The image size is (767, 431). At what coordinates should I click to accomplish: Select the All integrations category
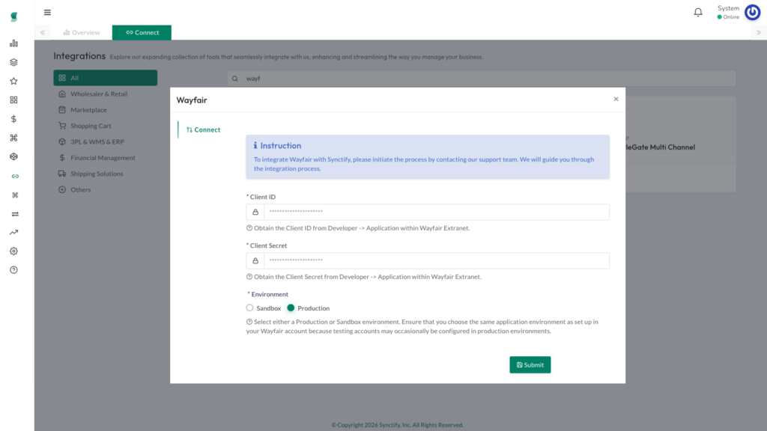(105, 78)
